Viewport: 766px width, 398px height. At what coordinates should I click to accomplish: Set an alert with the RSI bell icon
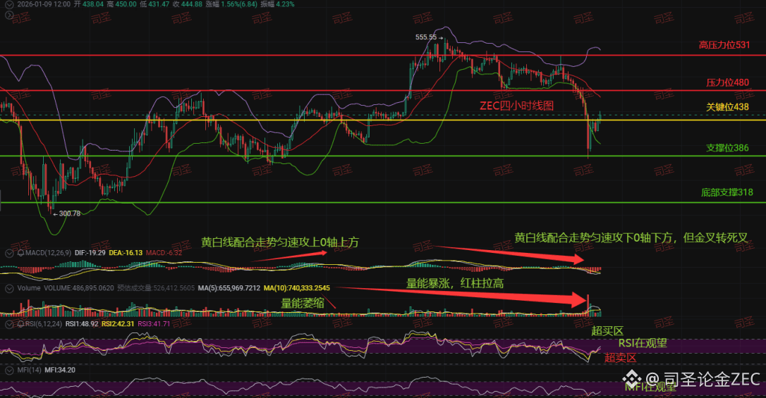click(x=20, y=324)
